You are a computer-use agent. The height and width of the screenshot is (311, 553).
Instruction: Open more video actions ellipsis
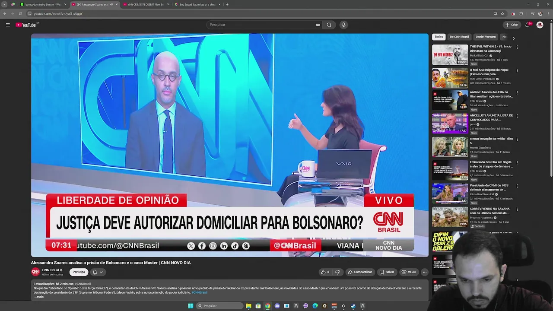425,272
